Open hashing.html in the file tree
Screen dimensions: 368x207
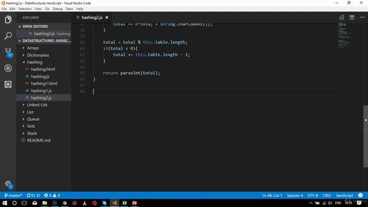pos(43,69)
